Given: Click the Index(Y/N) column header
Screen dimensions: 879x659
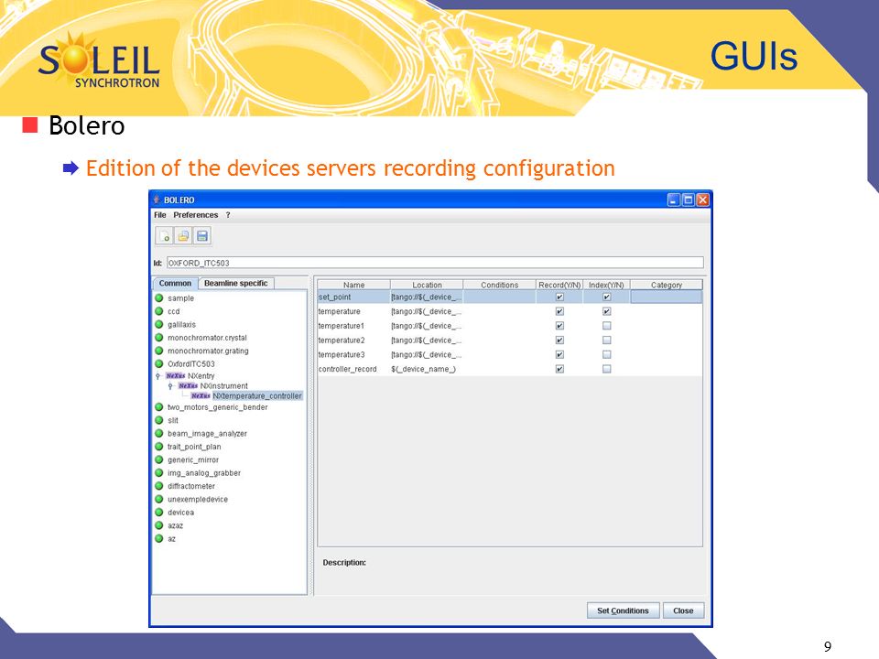Looking at the screenshot, I should point(606,285).
